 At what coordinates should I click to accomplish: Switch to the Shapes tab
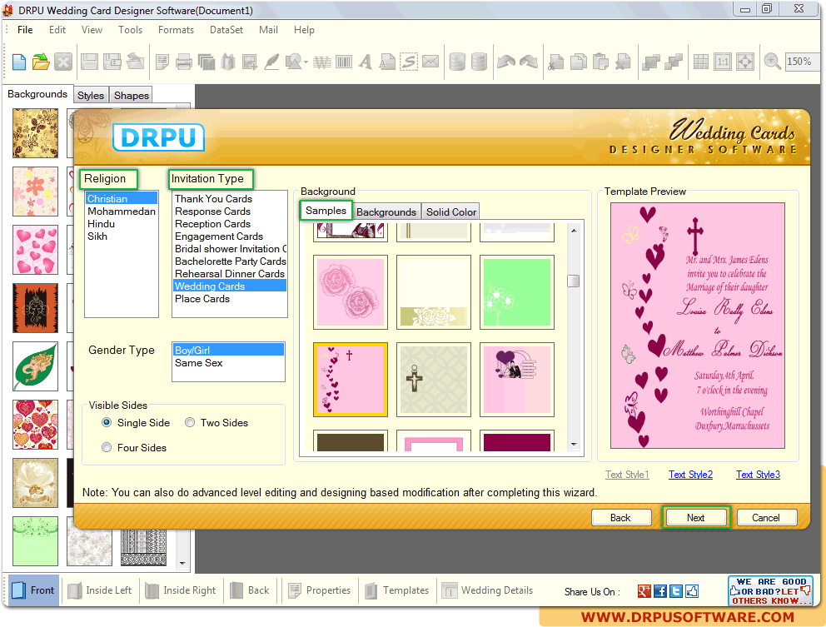click(x=132, y=96)
